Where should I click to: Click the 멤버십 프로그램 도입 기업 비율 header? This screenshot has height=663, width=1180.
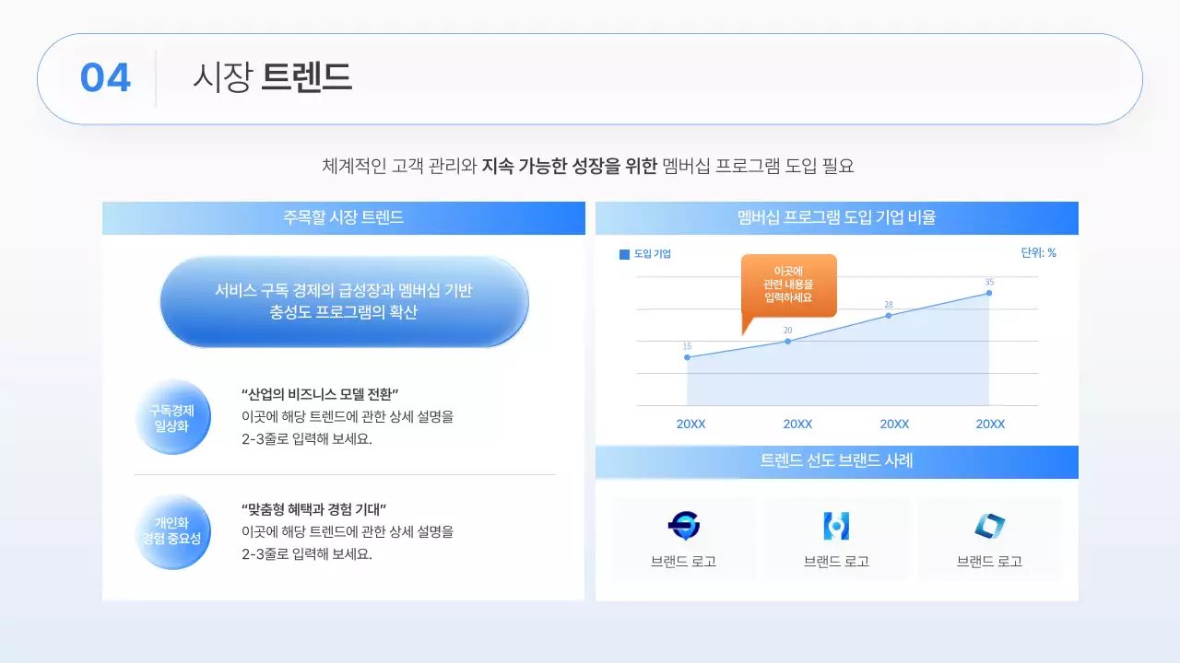tap(837, 218)
